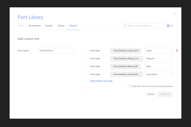Click the Add font button
This screenshot has width=191, height=127.
[165, 94]
